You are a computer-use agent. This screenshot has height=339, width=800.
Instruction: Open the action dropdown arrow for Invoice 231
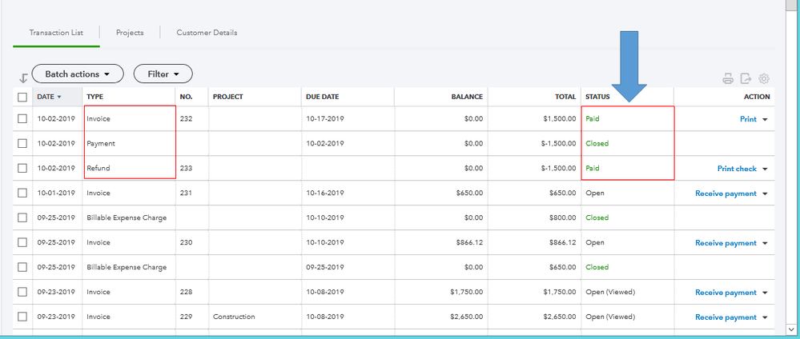click(x=765, y=194)
